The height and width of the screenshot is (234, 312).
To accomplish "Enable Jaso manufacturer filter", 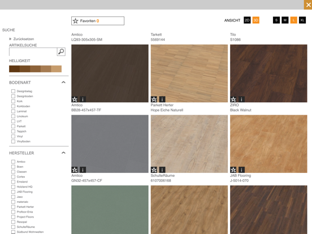I will pos(13,197).
